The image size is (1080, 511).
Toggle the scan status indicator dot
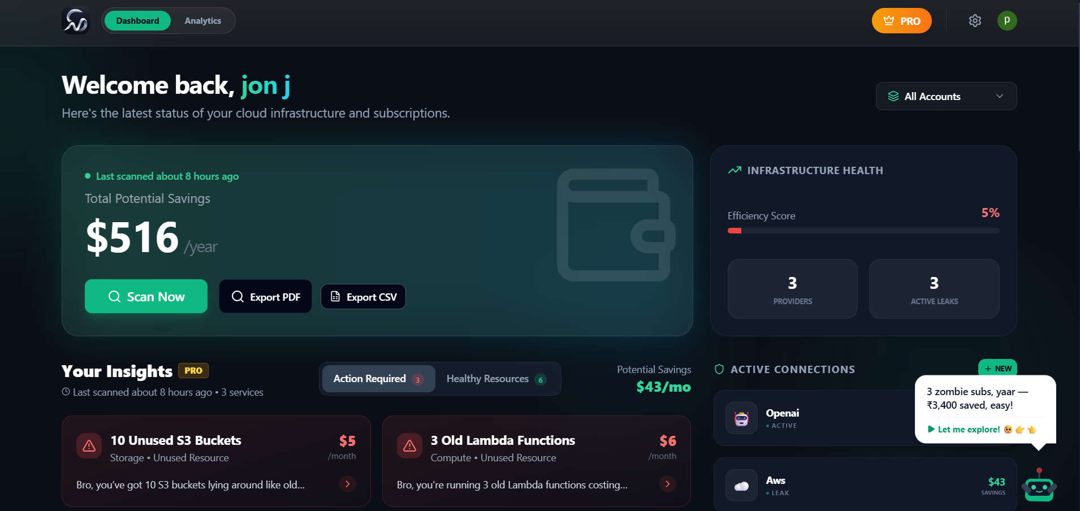pos(88,176)
